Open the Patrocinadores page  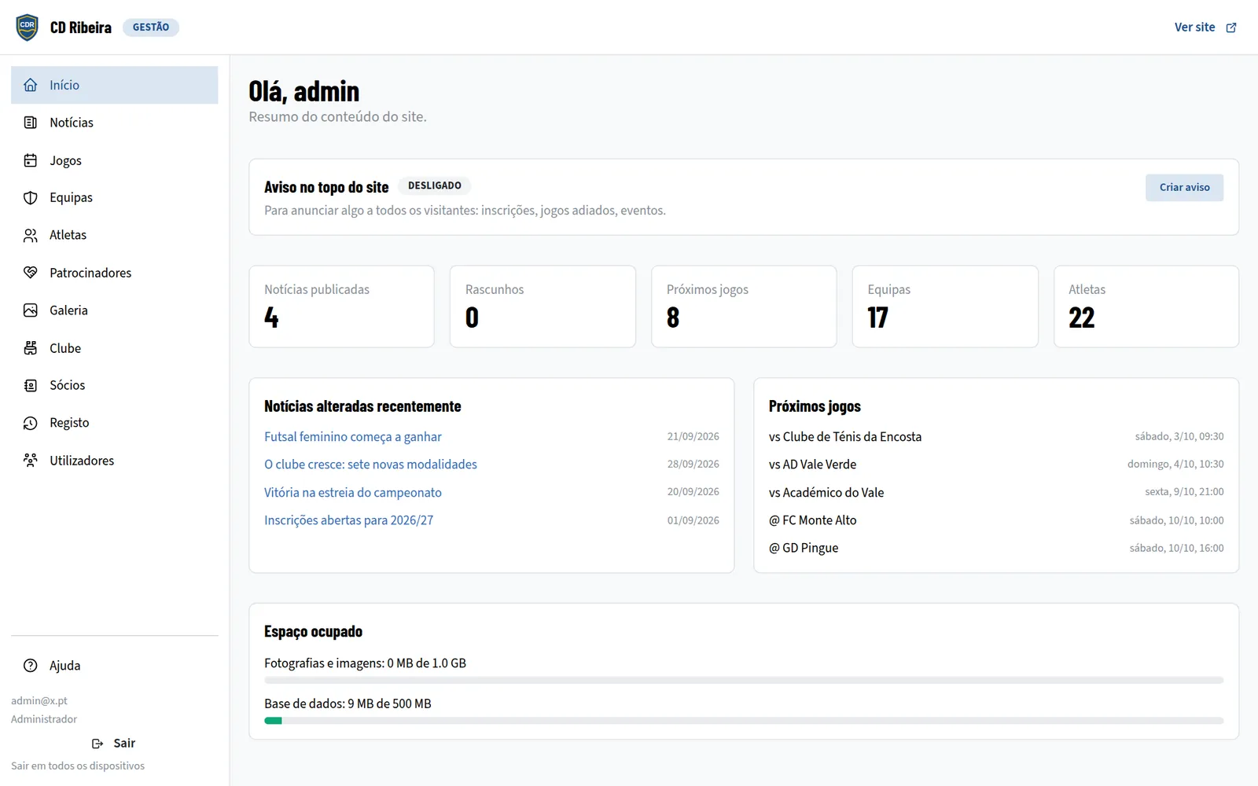coord(114,273)
